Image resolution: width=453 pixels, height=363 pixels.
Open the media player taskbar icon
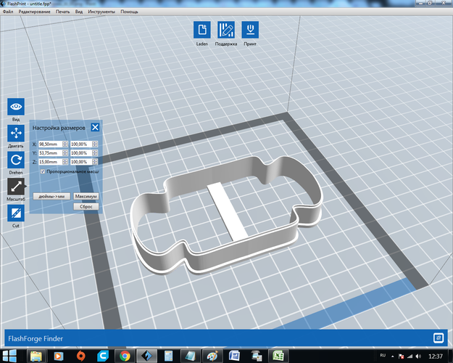(x=59, y=356)
